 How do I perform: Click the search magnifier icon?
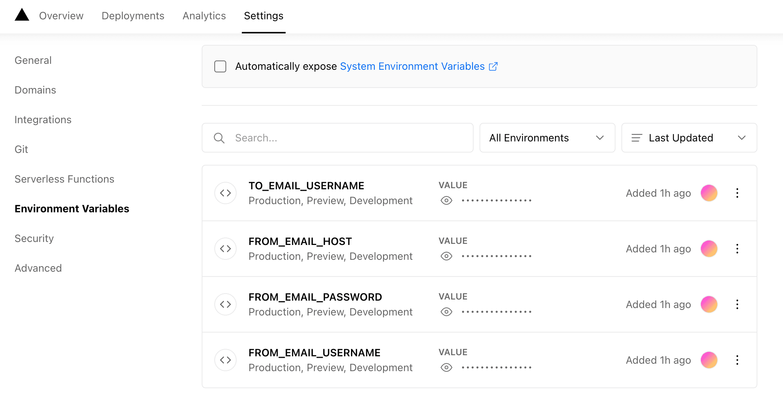click(219, 138)
